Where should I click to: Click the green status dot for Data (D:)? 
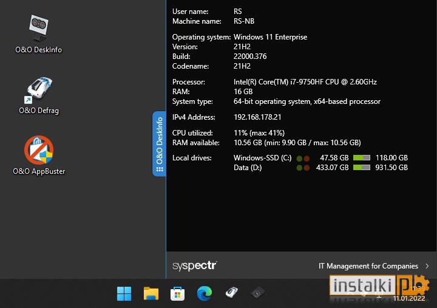299,168
